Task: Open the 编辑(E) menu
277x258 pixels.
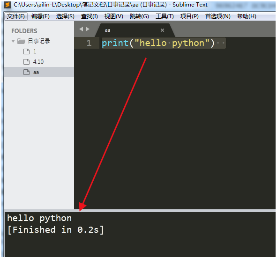Action: (x=40, y=16)
